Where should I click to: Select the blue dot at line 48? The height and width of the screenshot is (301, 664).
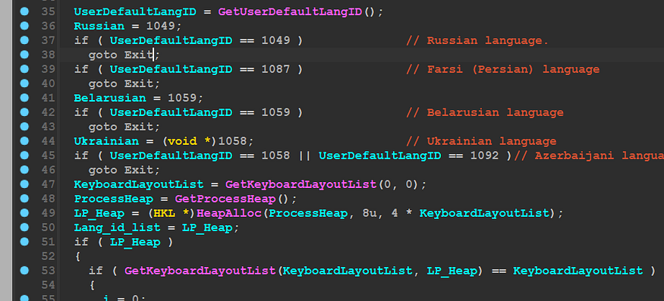click(24, 199)
